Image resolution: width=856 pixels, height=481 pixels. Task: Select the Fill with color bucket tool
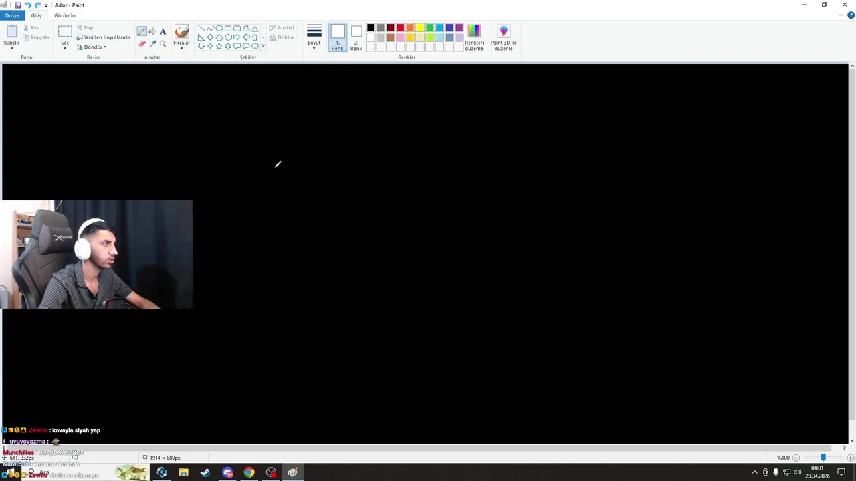[x=152, y=31]
